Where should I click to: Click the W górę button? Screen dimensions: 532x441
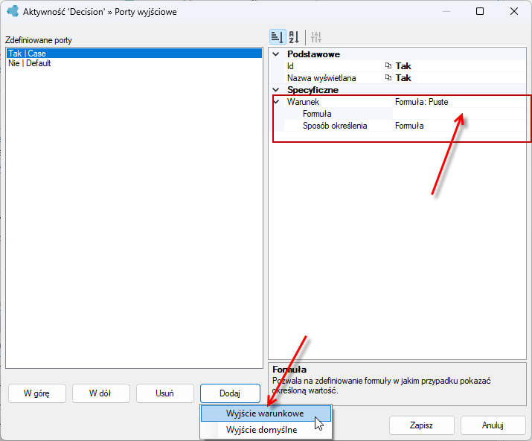(37, 393)
